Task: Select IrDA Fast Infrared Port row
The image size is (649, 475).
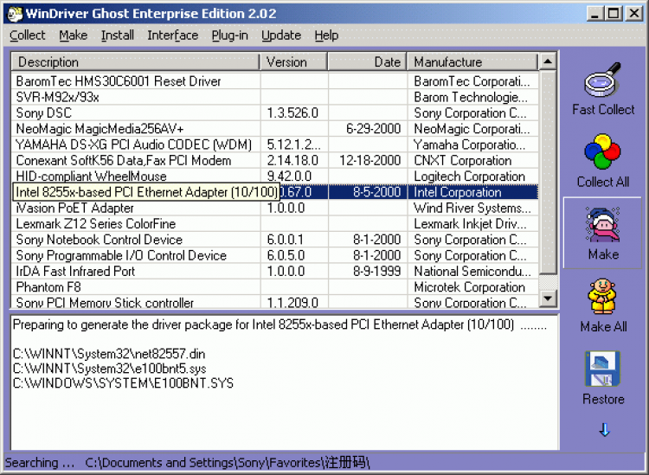Action: tap(275, 271)
